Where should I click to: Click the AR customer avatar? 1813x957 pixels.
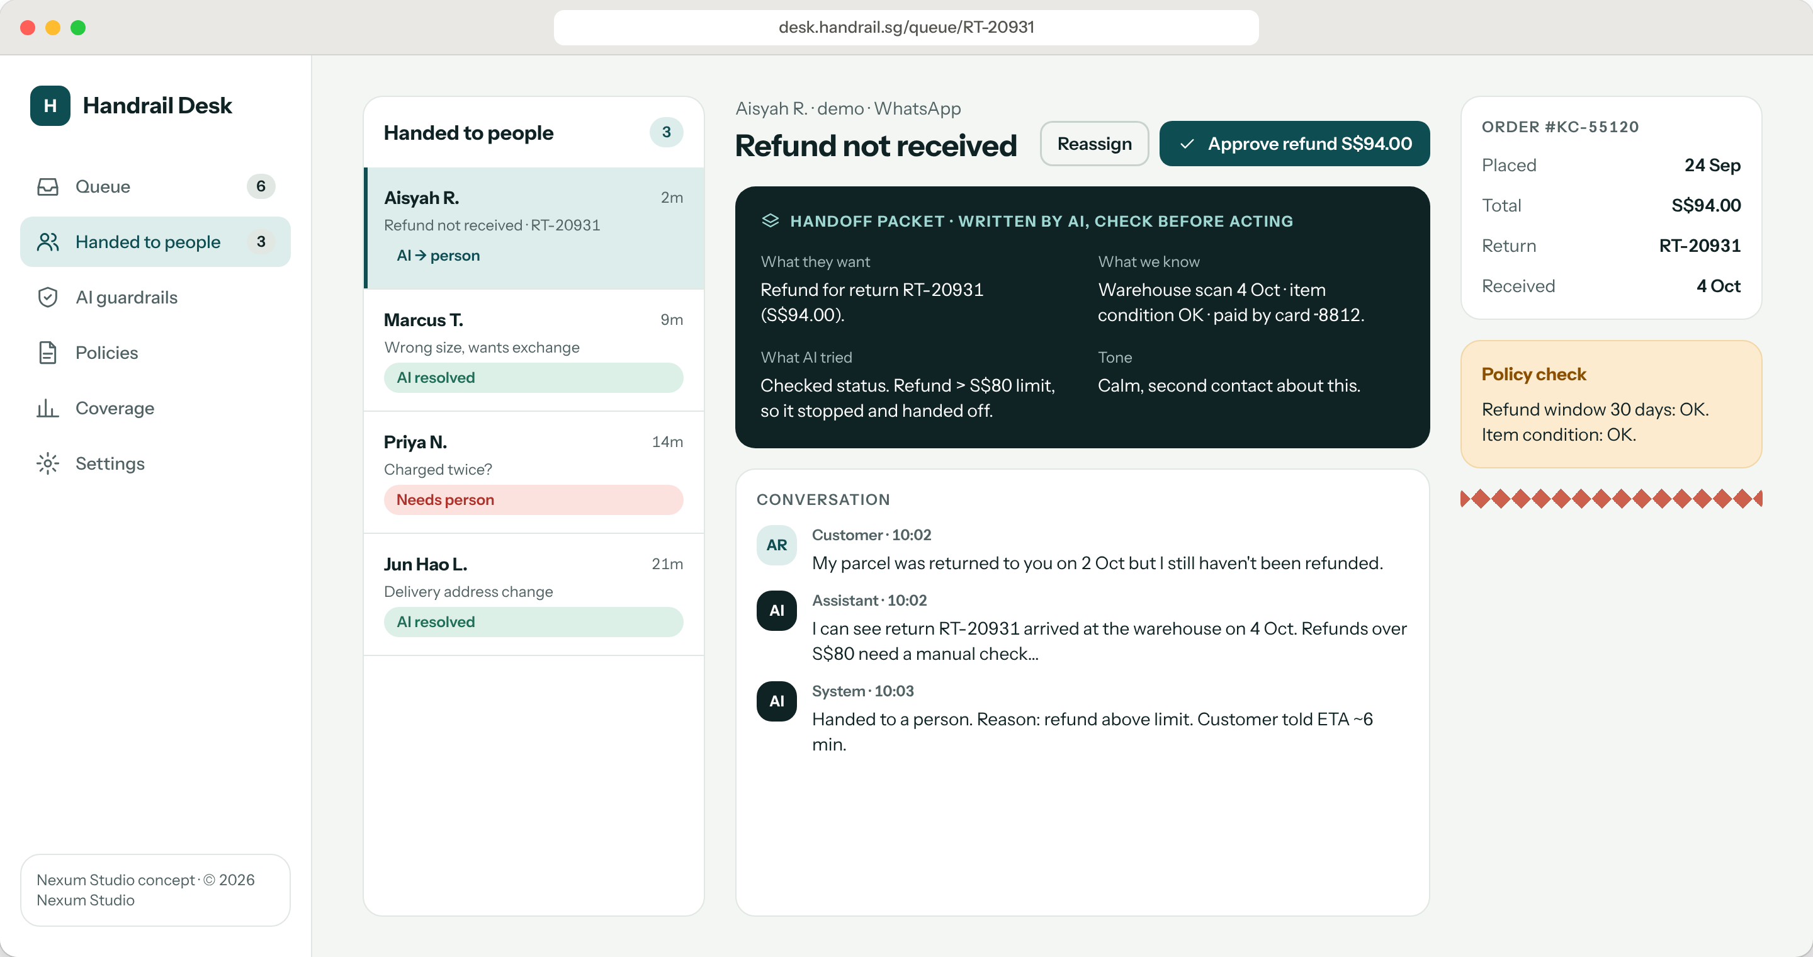pos(776,545)
